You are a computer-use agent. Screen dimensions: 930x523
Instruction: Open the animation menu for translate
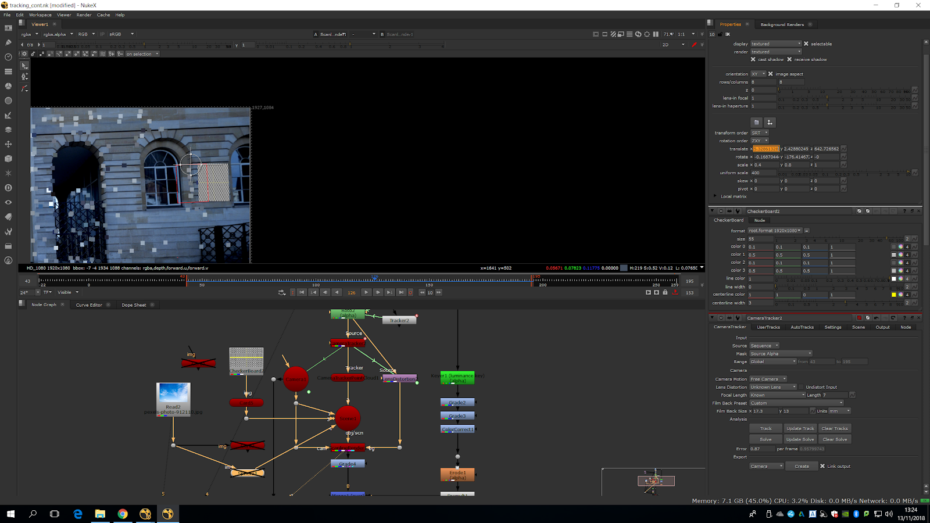(x=843, y=149)
